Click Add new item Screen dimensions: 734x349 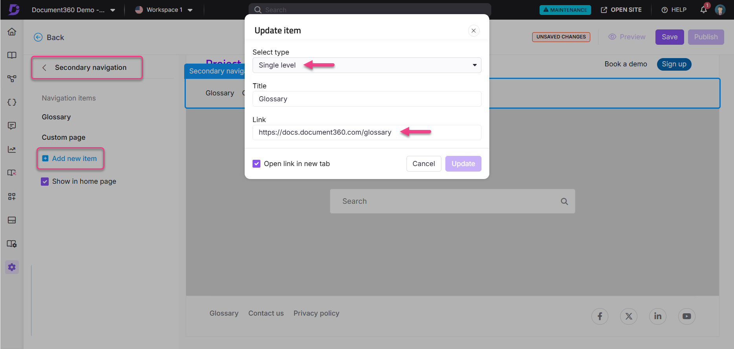(70, 159)
